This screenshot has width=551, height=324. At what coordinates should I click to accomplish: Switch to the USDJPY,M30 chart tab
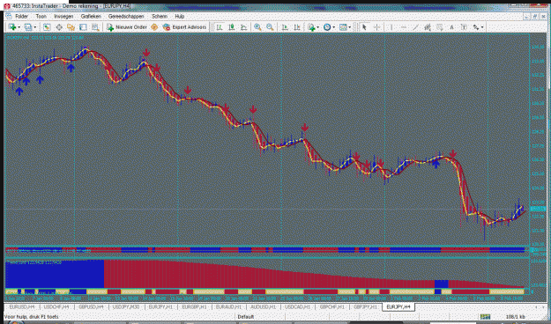coord(126,306)
